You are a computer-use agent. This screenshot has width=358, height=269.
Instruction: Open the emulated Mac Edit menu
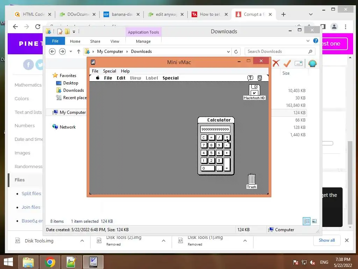[121, 78]
